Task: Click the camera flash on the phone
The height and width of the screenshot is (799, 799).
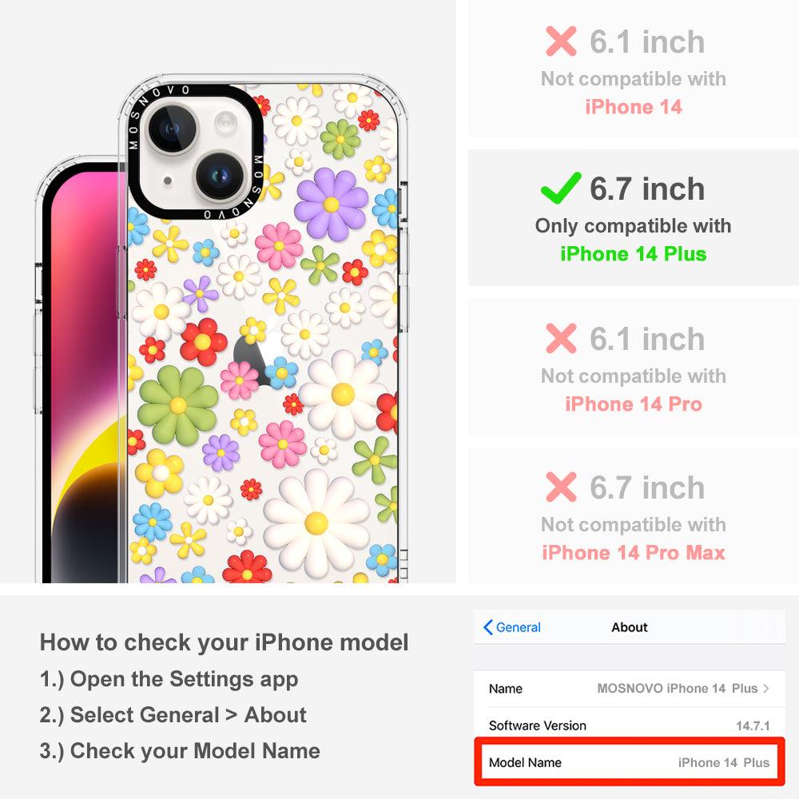Action: (226, 124)
